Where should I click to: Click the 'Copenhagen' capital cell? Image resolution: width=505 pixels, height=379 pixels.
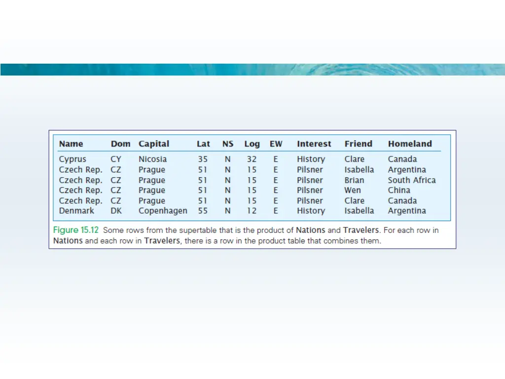(x=163, y=211)
